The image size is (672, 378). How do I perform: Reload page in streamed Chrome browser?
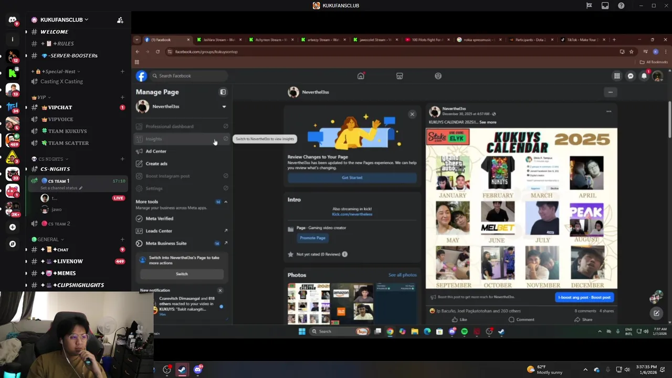click(157, 51)
